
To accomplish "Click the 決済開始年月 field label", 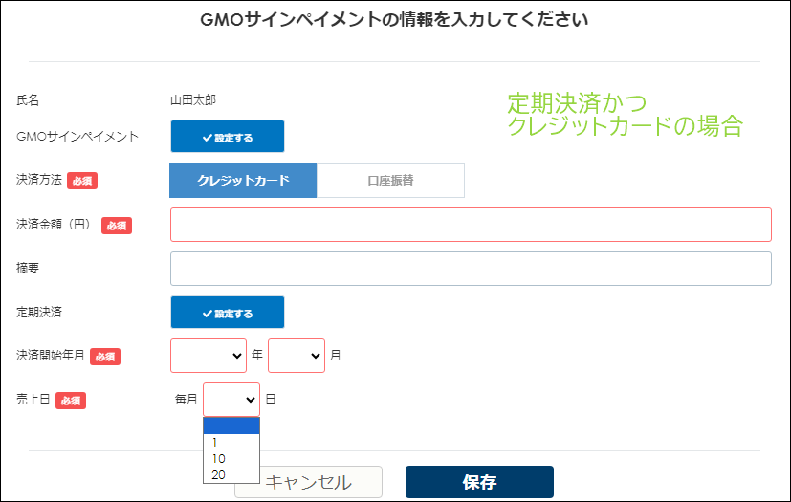I will tap(51, 355).
